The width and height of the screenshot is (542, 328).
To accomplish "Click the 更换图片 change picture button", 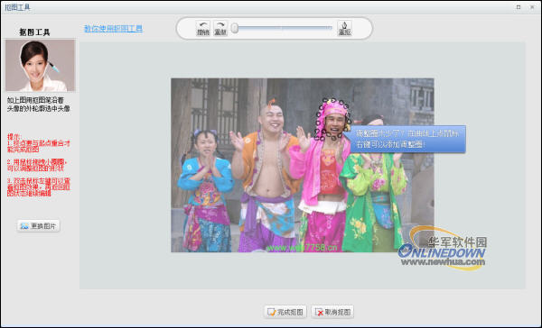I will click(x=38, y=226).
